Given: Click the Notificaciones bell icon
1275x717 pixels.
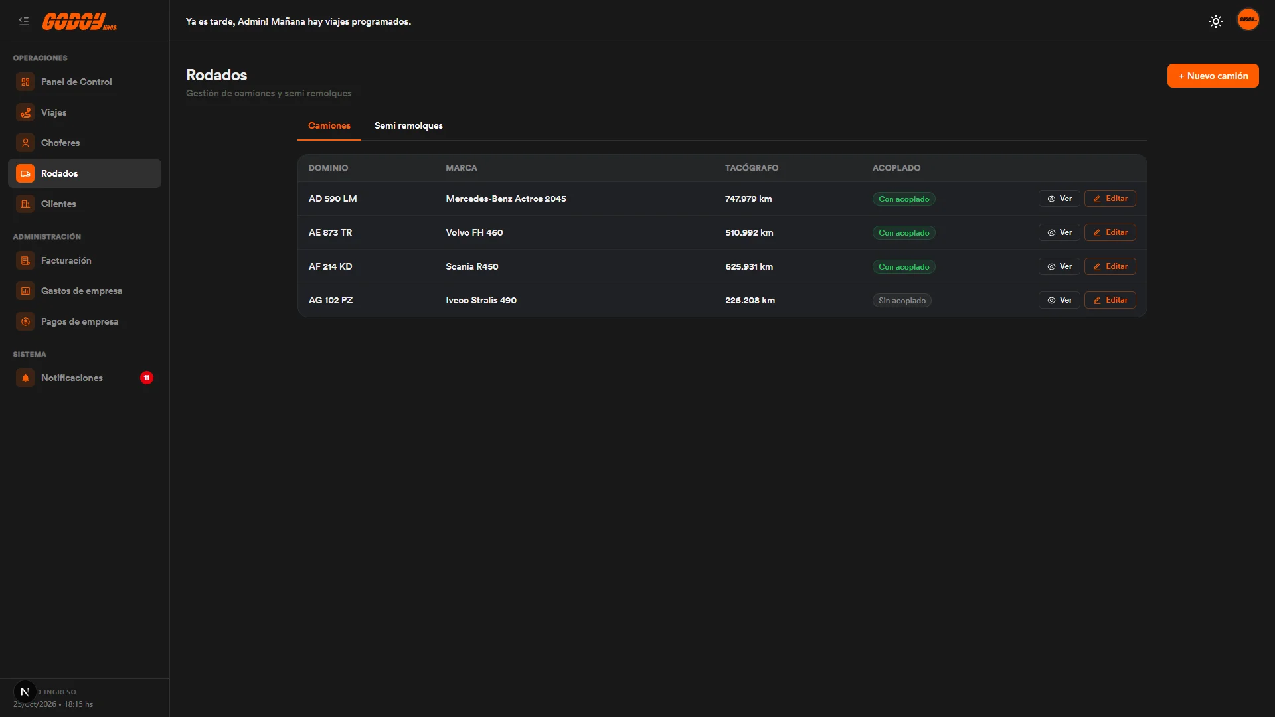Looking at the screenshot, I should (25, 378).
